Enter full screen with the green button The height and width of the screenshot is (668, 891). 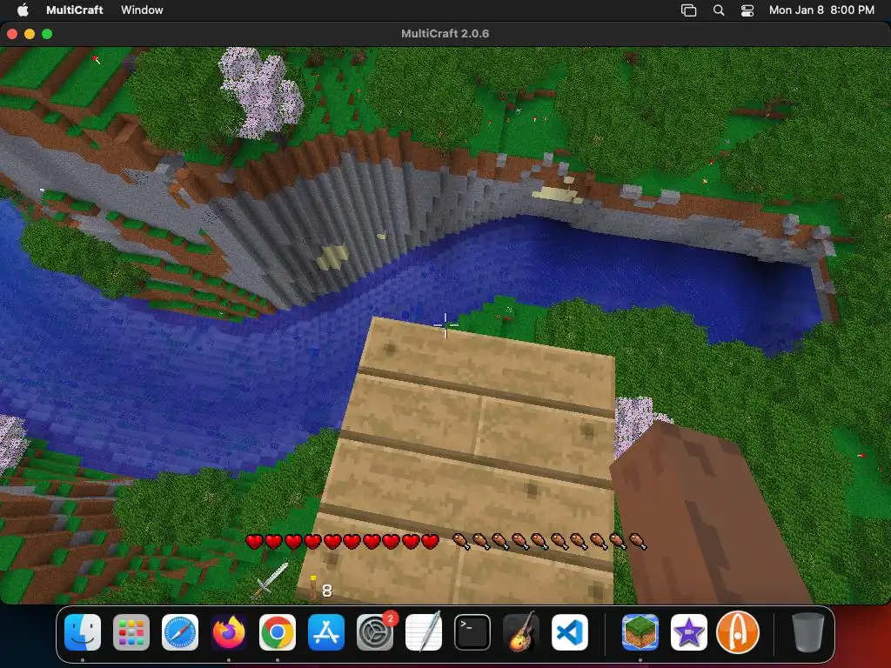(x=47, y=34)
